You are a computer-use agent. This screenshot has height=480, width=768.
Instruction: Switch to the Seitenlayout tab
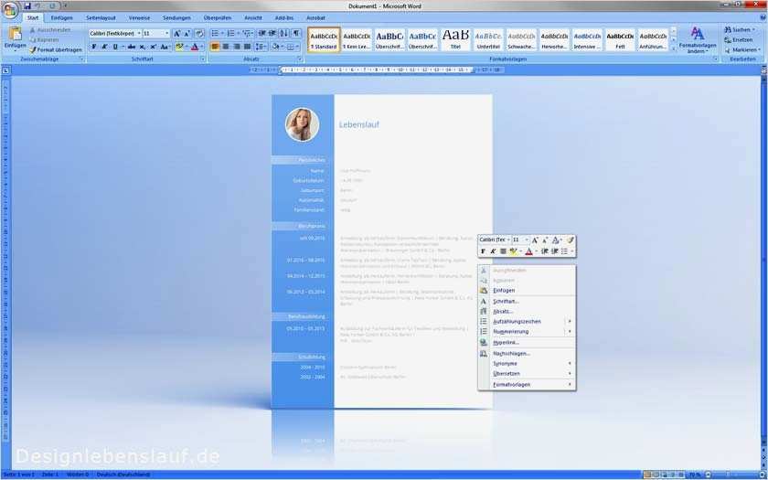point(101,17)
